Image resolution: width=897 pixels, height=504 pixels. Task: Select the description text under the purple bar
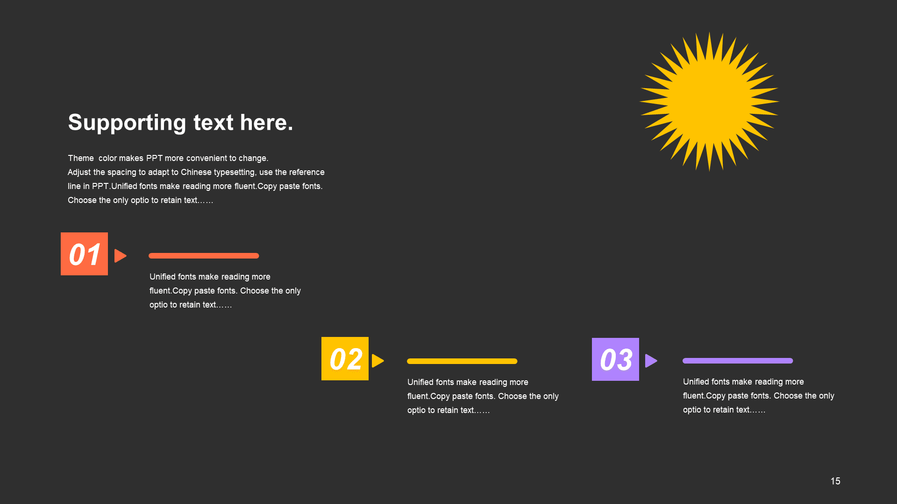click(x=759, y=396)
